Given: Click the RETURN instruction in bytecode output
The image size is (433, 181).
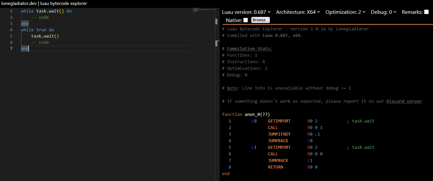Looking at the screenshot, I should point(275,167).
